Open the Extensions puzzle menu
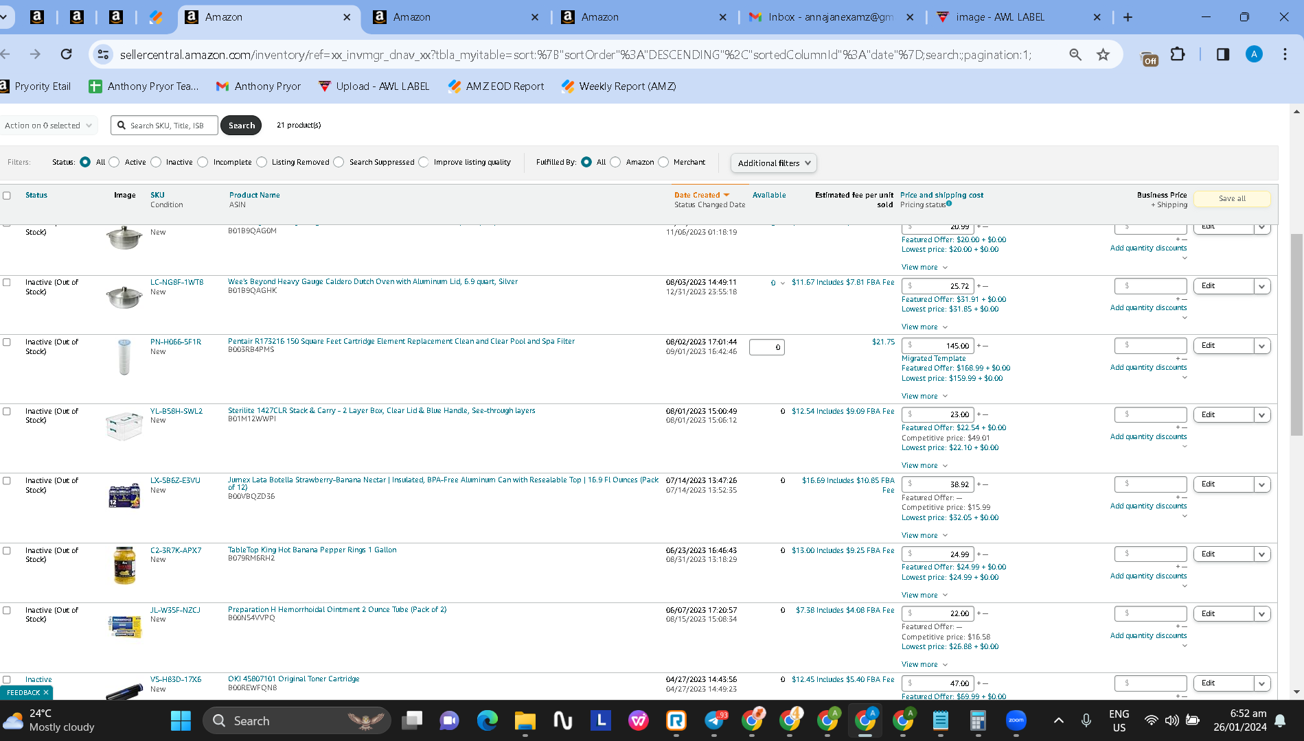Viewport: 1304px width, 741px height. [x=1178, y=54]
